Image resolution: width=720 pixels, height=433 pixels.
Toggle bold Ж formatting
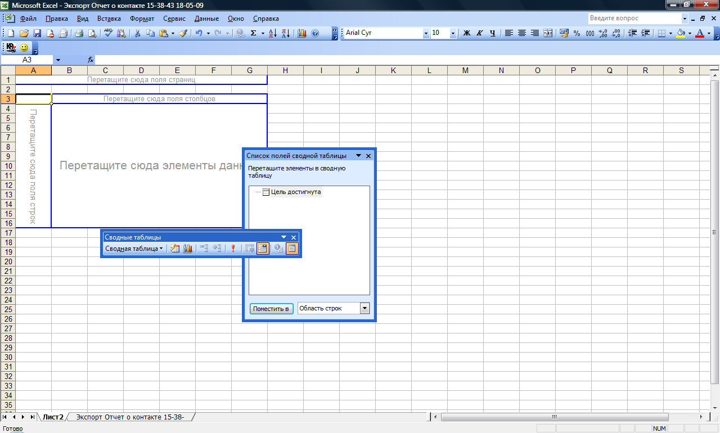(x=466, y=33)
